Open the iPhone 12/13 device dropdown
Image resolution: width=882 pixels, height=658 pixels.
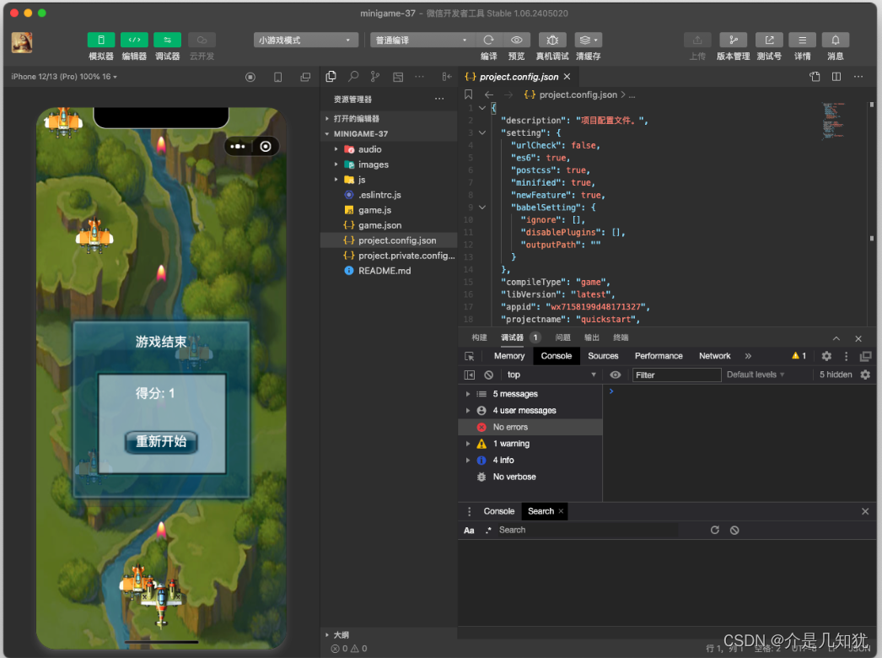coord(64,77)
